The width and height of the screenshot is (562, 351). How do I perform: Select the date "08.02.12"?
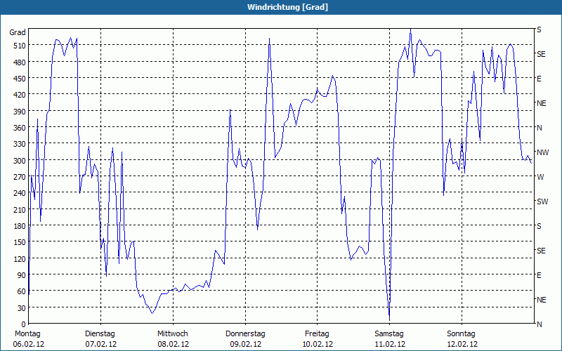click(173, 344)
